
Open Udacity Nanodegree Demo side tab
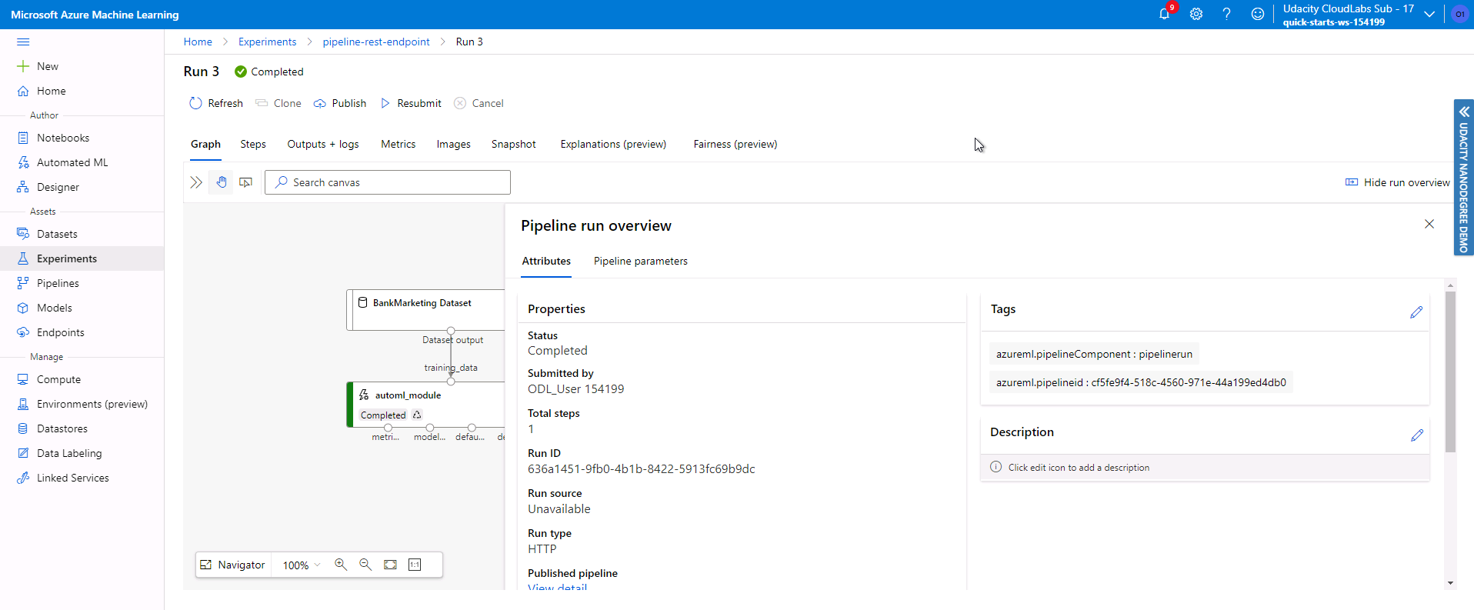[1463, 178]
